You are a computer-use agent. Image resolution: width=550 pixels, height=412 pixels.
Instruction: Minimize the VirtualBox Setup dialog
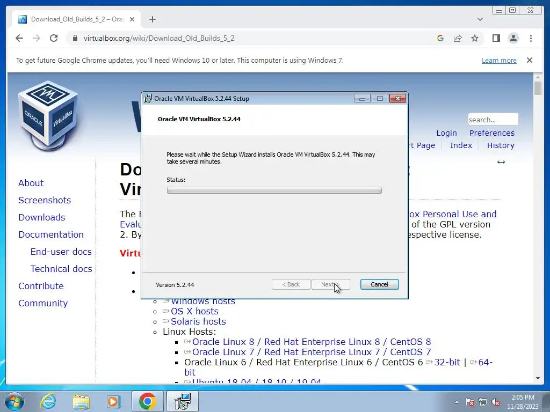pos(362,99)
